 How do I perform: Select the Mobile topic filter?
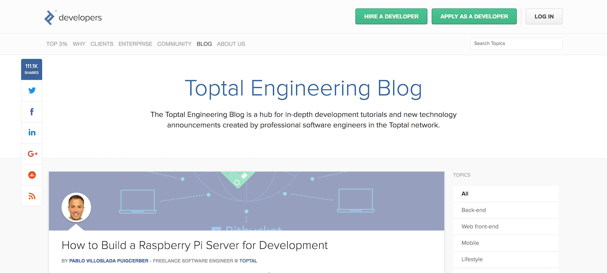tap(506, 243)
